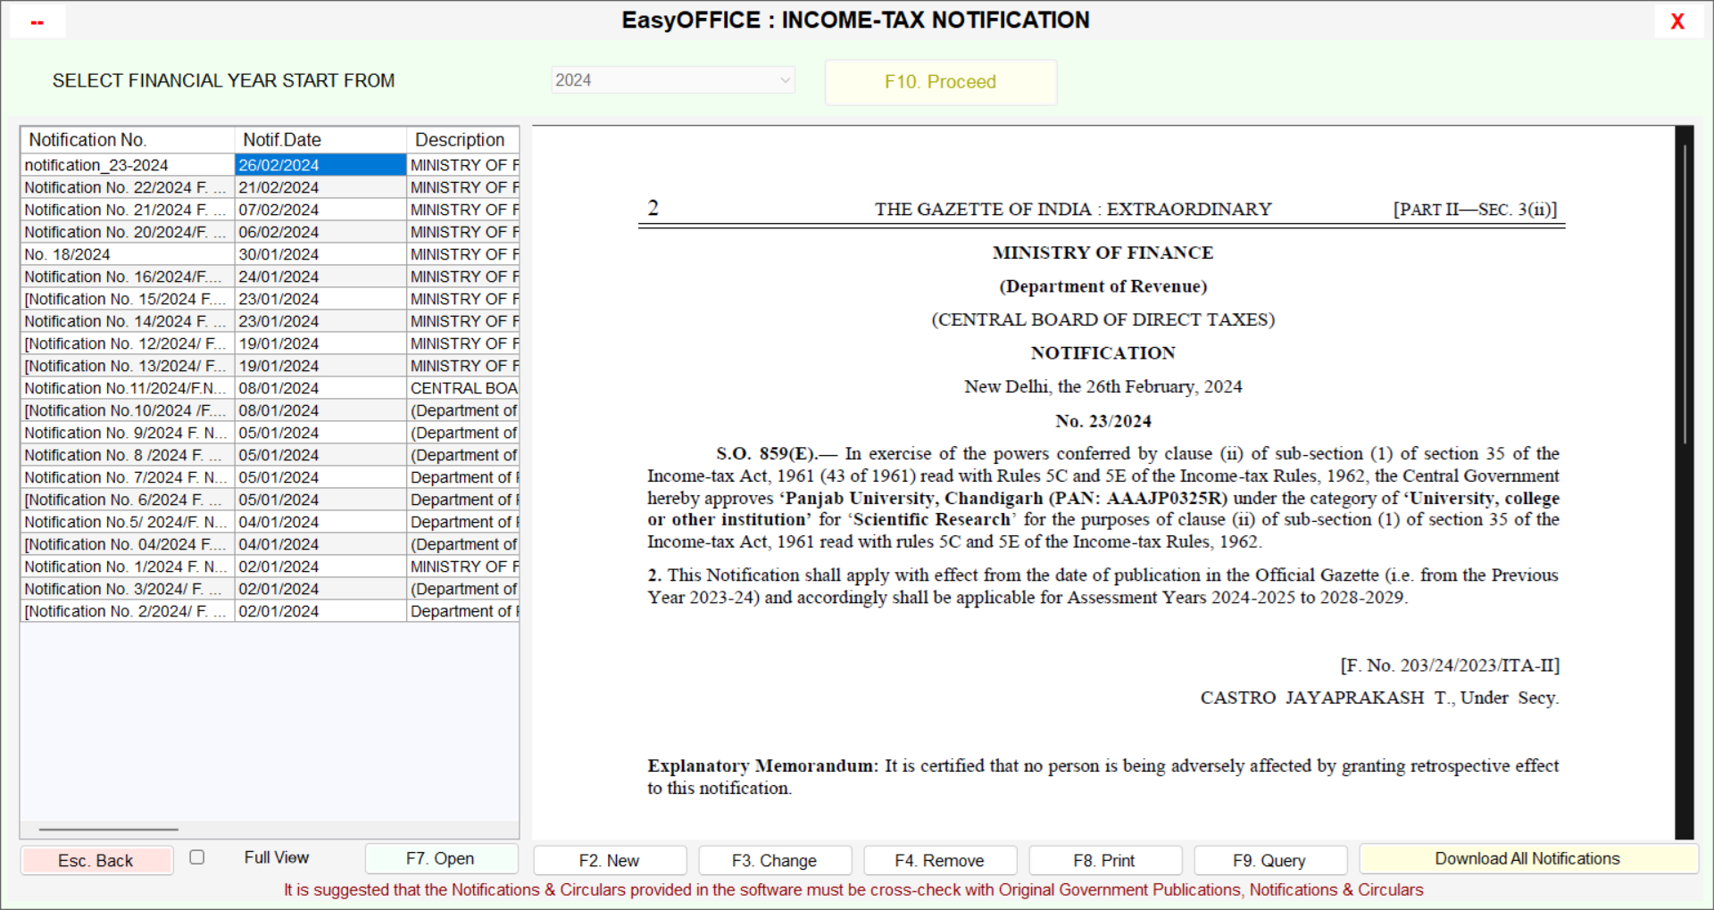
Task: Click Download All Notifications button
Action: [1527, 858]
